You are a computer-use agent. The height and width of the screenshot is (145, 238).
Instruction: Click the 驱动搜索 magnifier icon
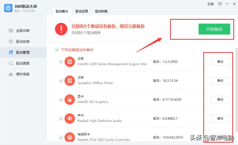pos(11,63)
